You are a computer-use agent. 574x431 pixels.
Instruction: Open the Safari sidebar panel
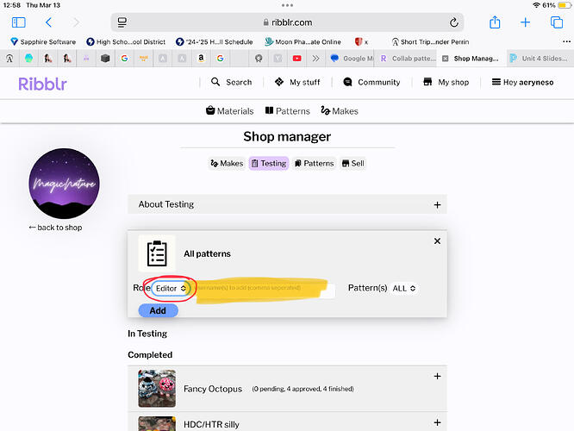click(19, 22)
